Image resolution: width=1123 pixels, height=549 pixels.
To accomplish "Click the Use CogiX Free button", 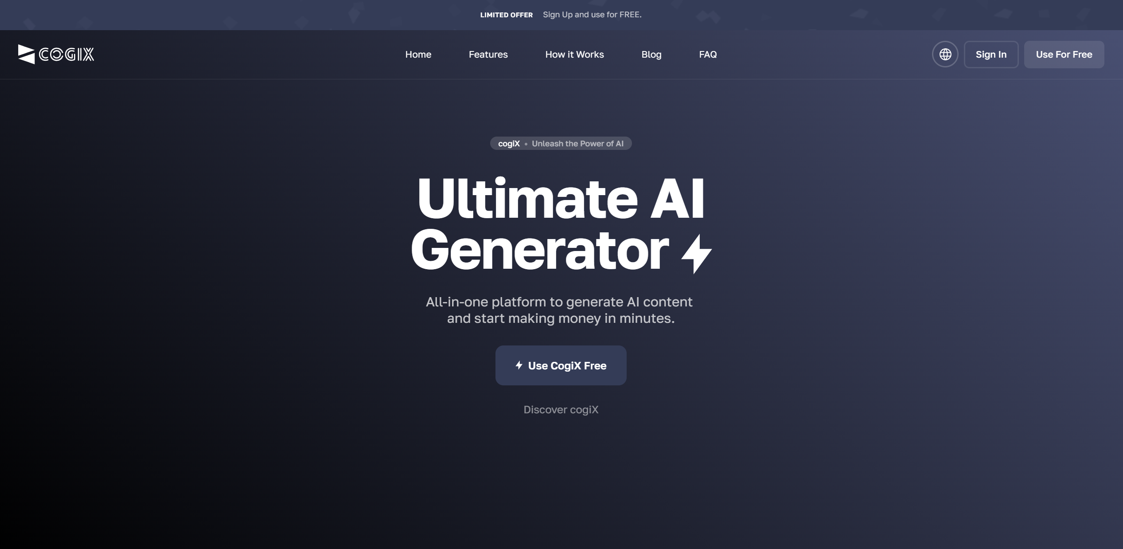I will pyautogui.click(x=561, y=365).
